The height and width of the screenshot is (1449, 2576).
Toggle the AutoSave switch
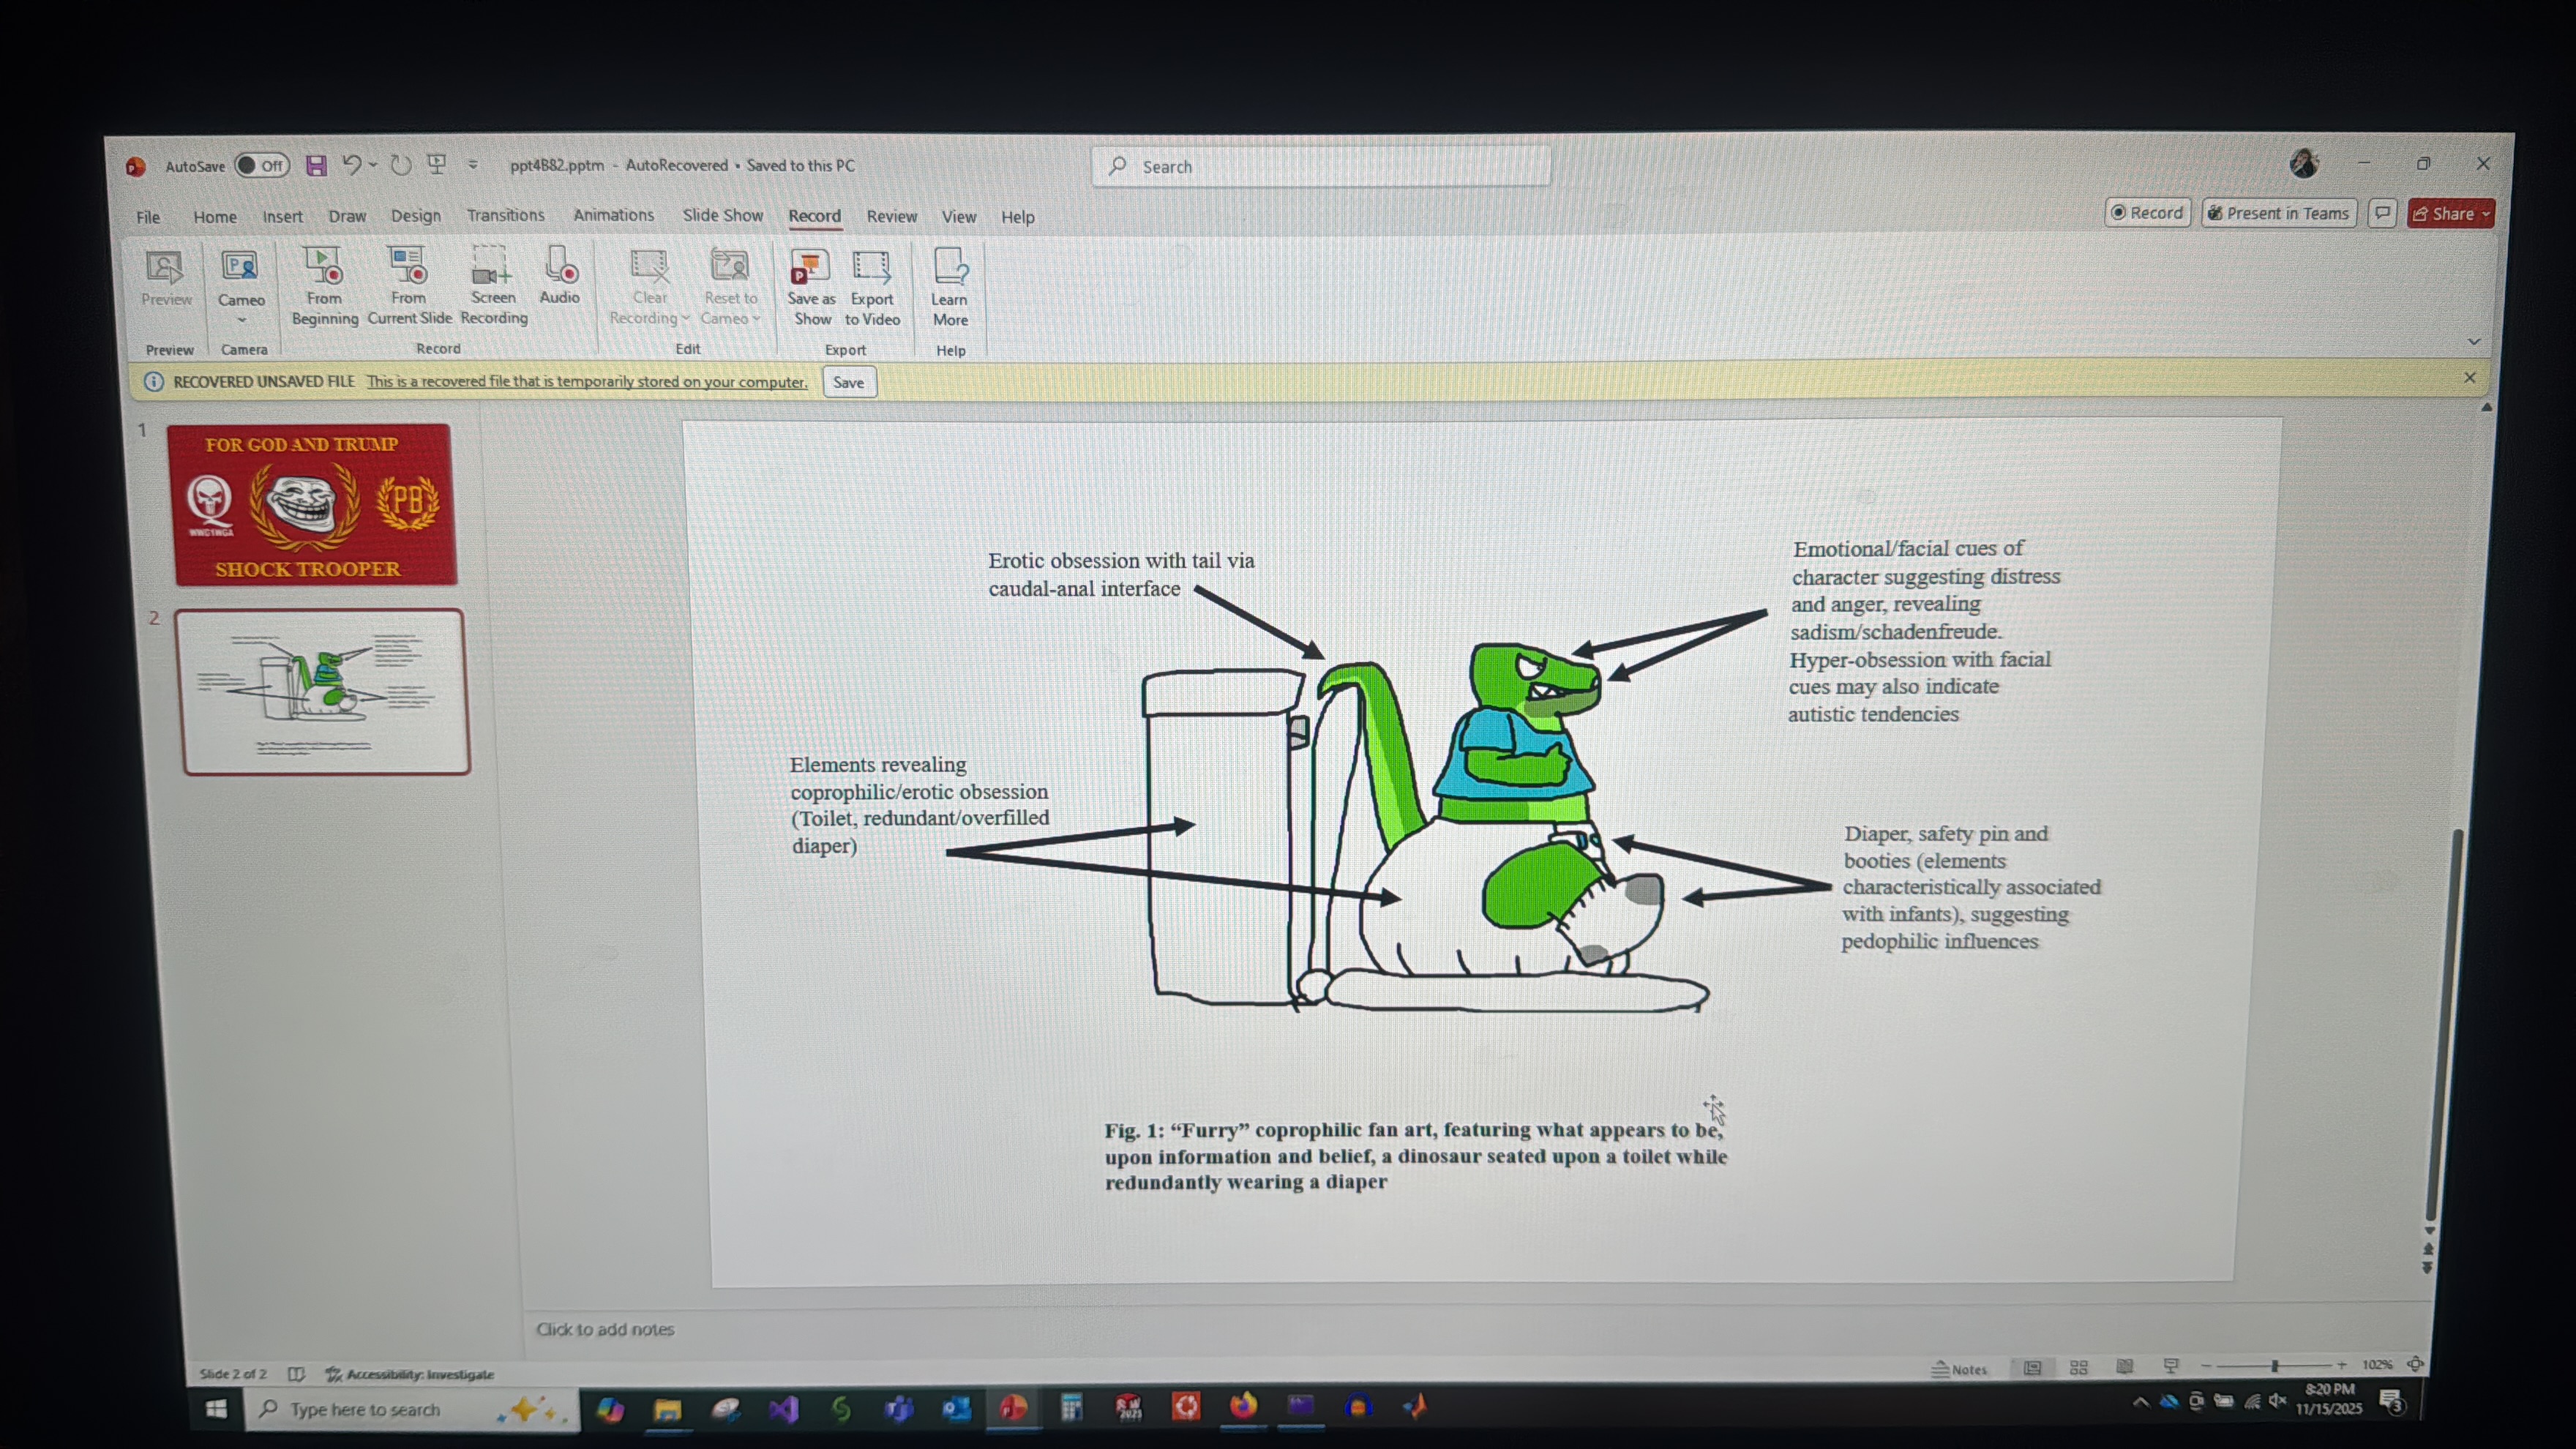coord(262,166)
